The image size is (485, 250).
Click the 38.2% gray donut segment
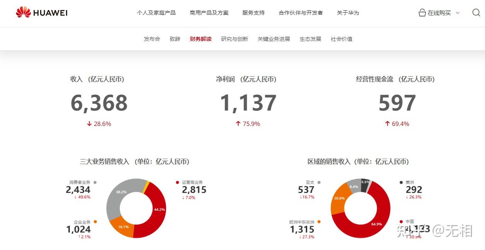tap(120, 193)
